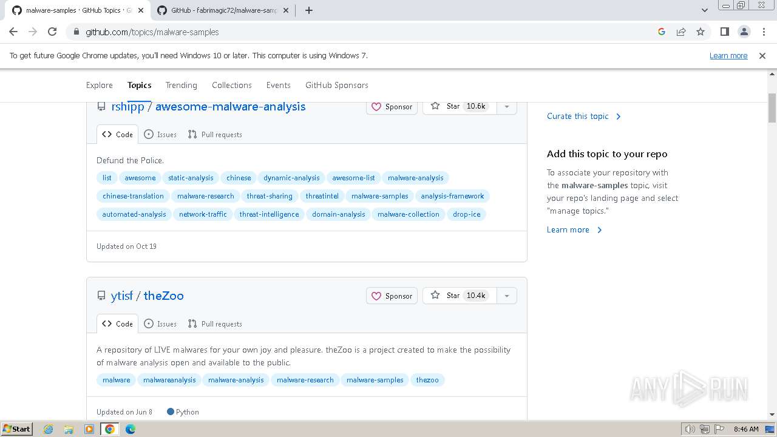Viewport: 777px width, 437px height.
Task: Select the Topics navigation item
Action: click(x=140, y=85)
